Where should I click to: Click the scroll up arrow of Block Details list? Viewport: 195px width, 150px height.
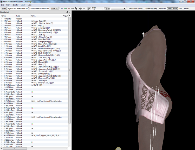pos(70,16)
